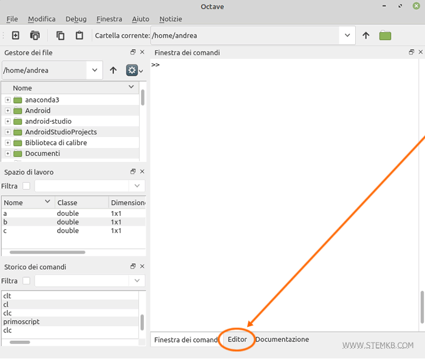The width and height of the screenshot is (425, 359).
Task: Click workspace horizontal scrollbar
Action: [47, 252]
